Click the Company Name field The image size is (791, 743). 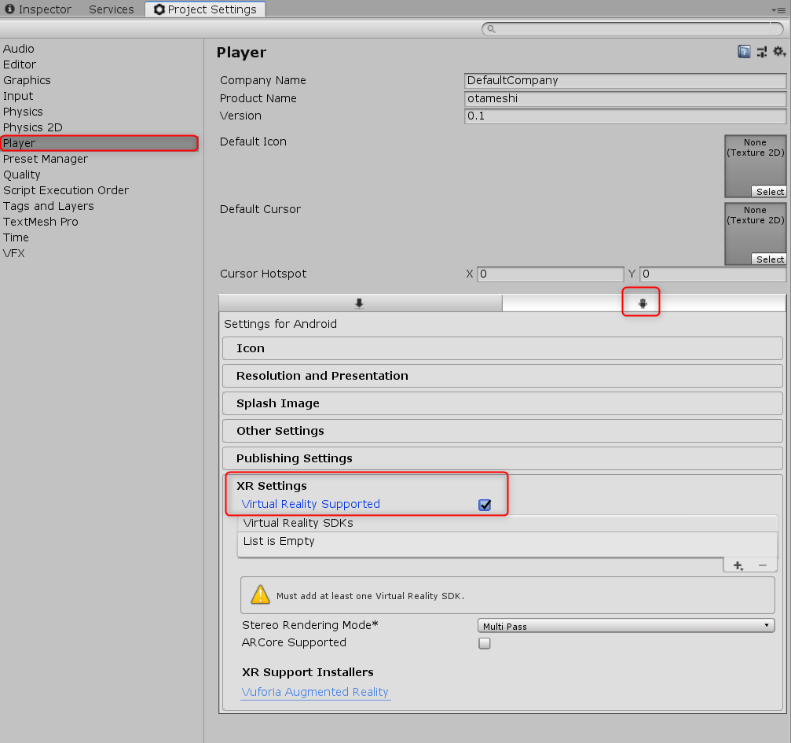[x=625, y=80]
